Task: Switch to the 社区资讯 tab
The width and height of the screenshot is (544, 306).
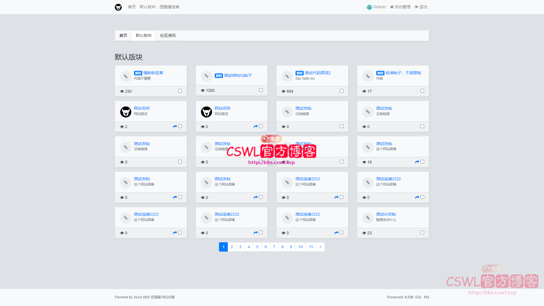Action: click(168, 35)
